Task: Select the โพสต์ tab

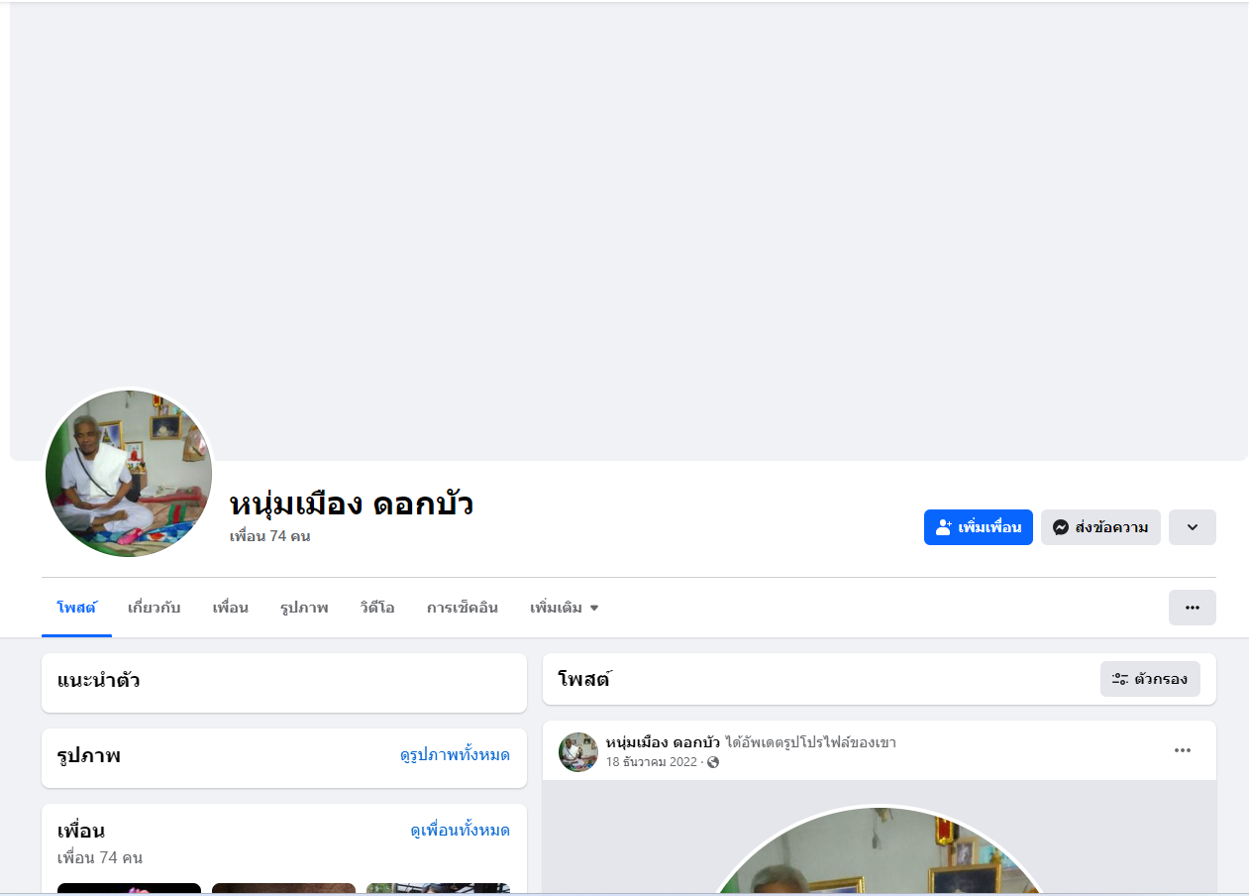Action: pyautogui.click(x=76, y=608)
